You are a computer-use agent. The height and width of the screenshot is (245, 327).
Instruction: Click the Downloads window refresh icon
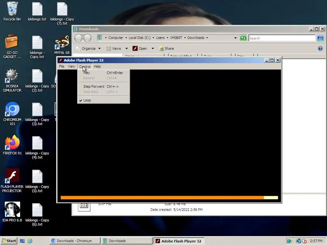point(243,38)
